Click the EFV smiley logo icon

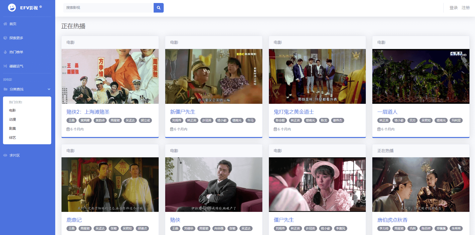12,8
